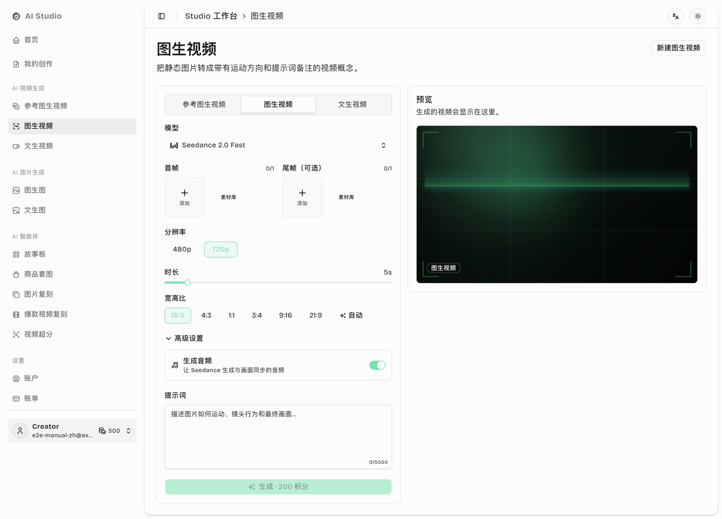722x519 pixels.
Task: Open the 首页 home page
Action: point(72,40)
